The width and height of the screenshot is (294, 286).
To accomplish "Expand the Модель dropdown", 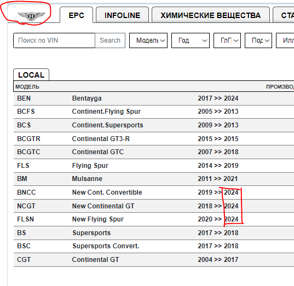I will click(x=148, y=40).
